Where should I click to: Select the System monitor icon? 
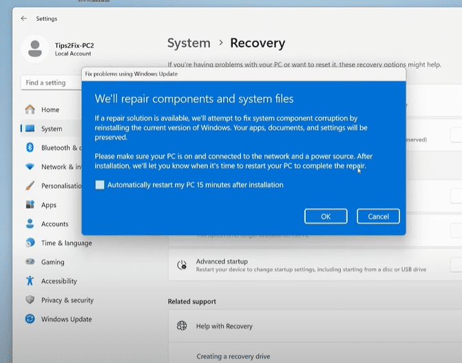(30, 129)
